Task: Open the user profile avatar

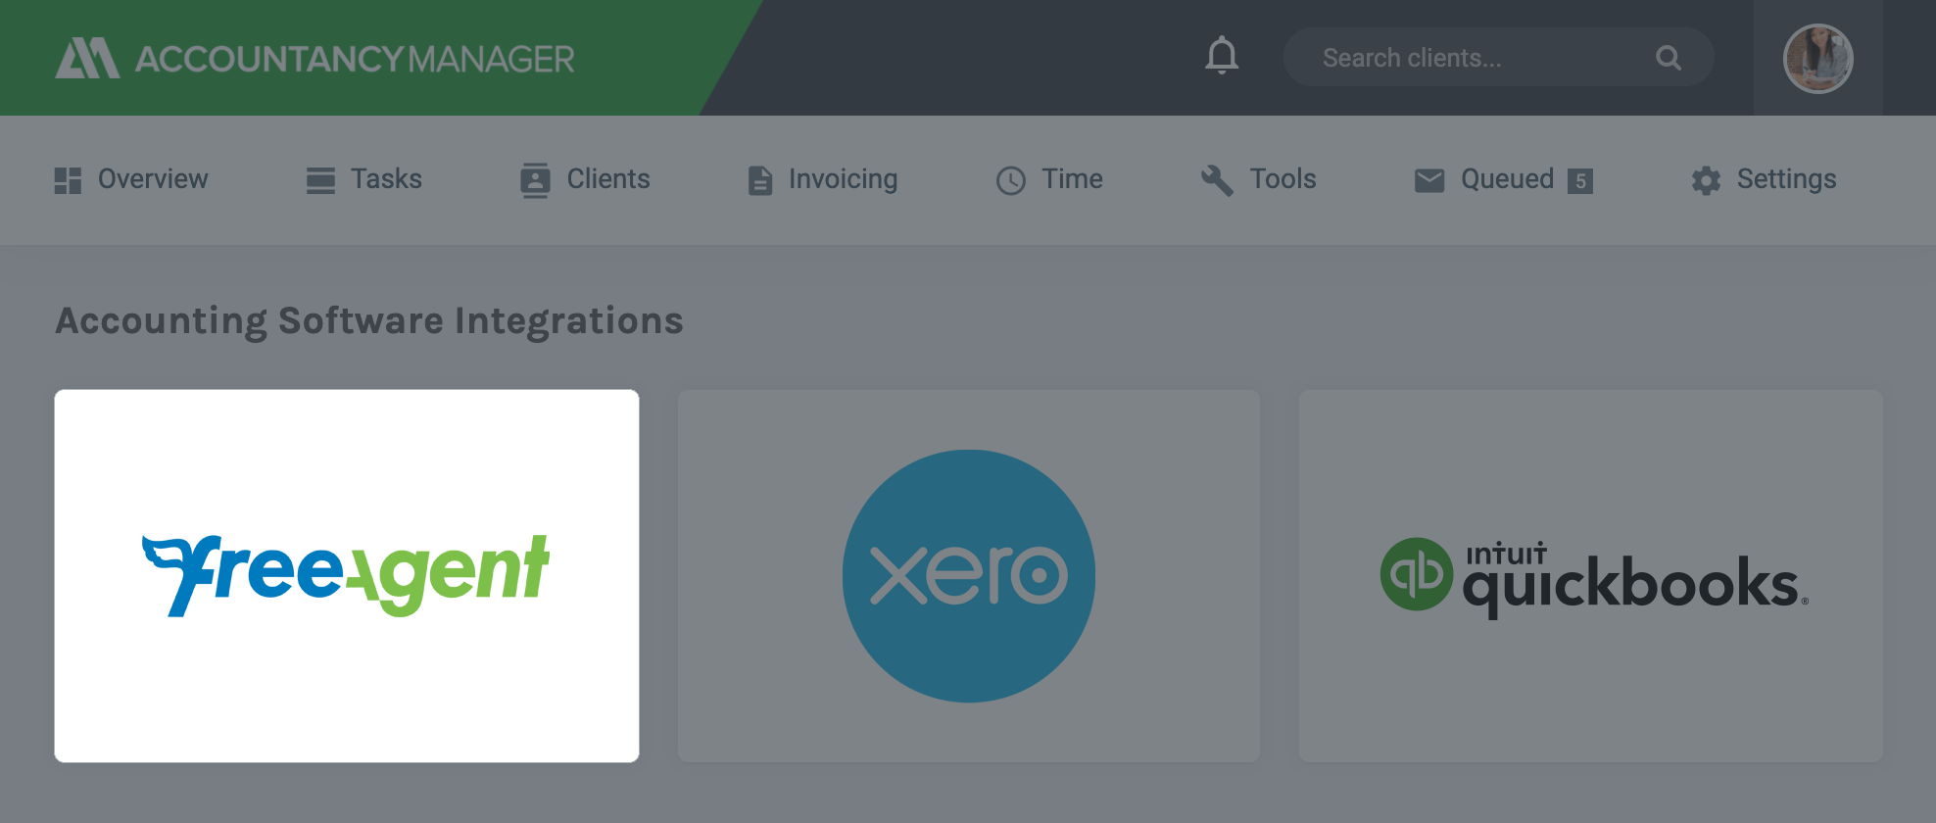Action: [1817, 59]
